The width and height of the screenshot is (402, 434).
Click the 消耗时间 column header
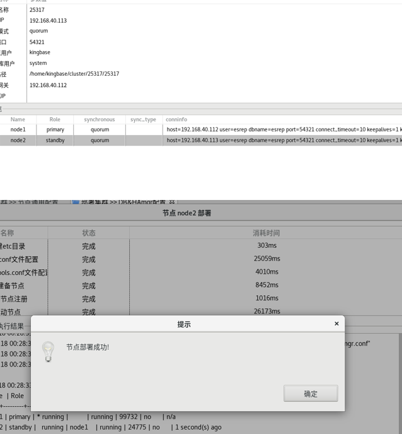[266, 233]
